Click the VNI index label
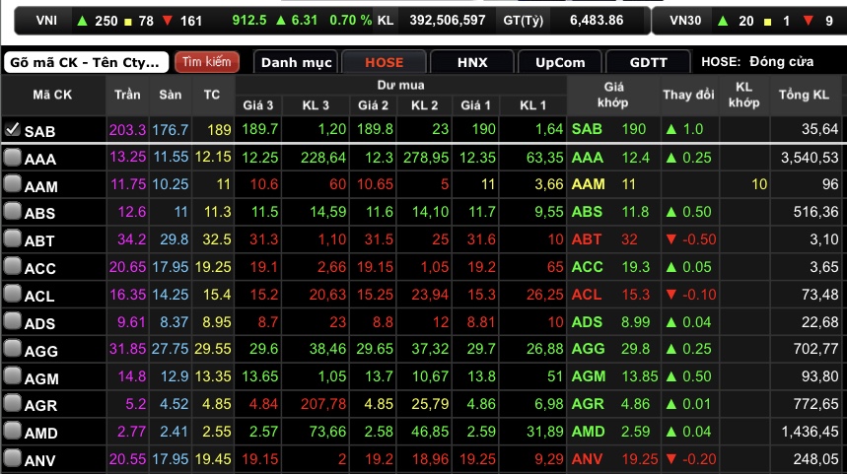The image size is (847, 474). (x=46, y=21)
